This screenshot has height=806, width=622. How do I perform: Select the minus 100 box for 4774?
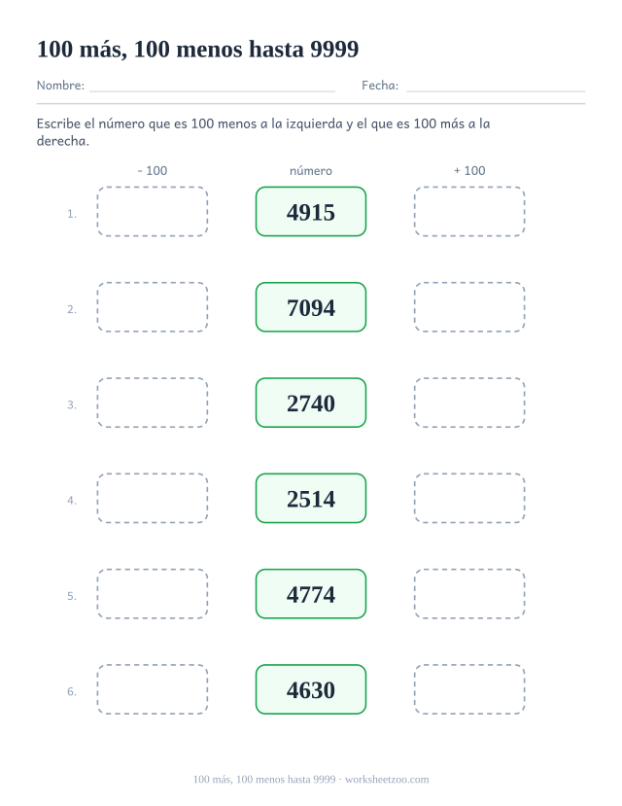(x=153, y=594)
